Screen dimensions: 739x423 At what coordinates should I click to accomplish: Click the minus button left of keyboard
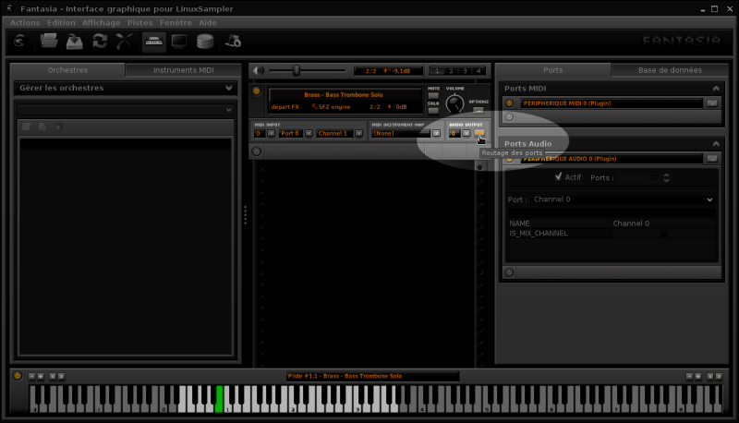31,377
